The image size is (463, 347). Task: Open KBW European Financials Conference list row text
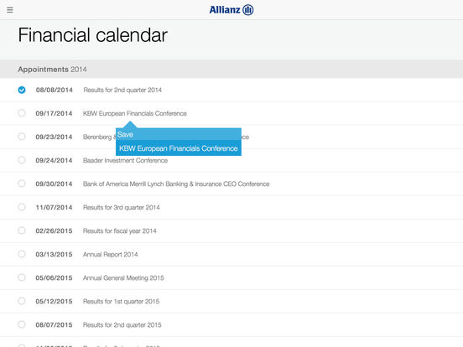click(x=135, y=113)
